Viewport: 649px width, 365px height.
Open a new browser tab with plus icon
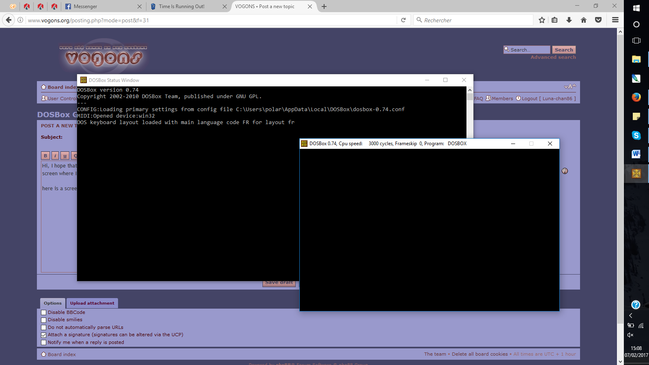324,6
